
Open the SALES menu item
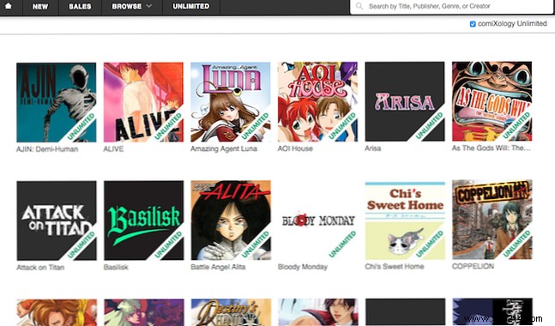(80, 6)
